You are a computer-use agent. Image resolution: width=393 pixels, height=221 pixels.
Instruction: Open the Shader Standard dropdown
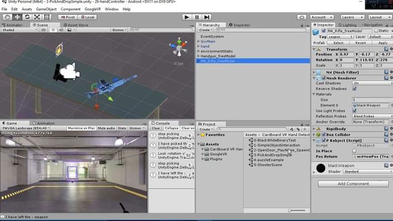tap(368, 171)
